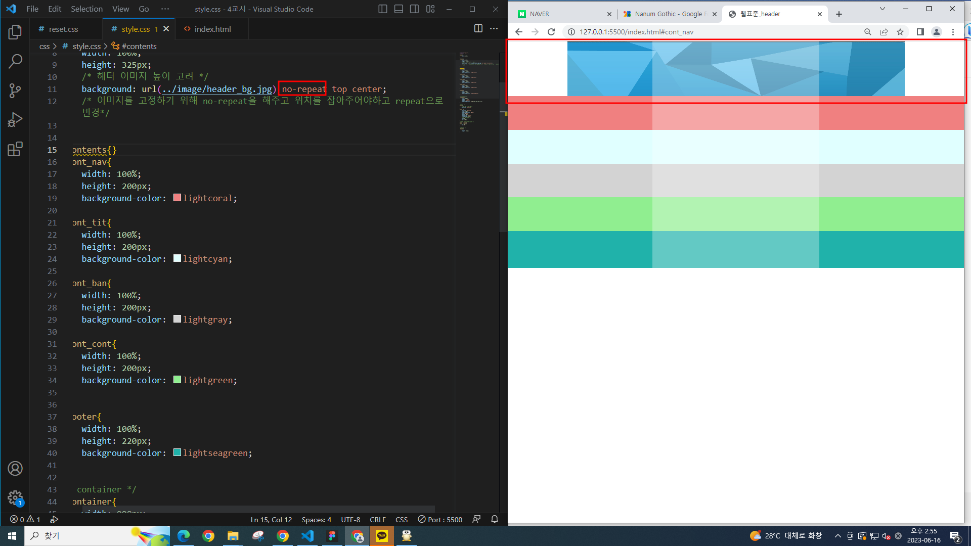Click the Chrome address bar URL
Image resolution: width=971 pixels, height=546 pixels.
tap(636, 32)
